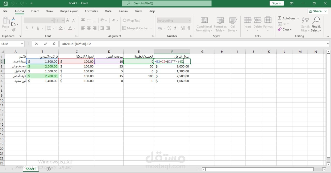Apply Comma Style number format
The image size is (331, 173).
[176, 28]
